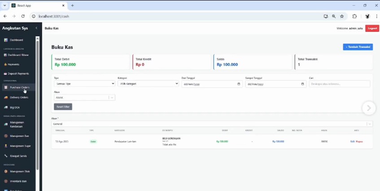Image resolution: width=380 pixels, height=191 pixels.
Task: Open Delivery Orders page
Action: coord(19,98)
